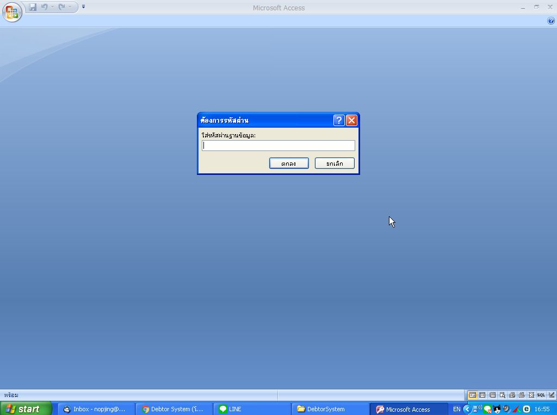Switch to LINE taskbar window
This screenshot has height=415, width=557.
pyautogui.click(x=252, y=409)
